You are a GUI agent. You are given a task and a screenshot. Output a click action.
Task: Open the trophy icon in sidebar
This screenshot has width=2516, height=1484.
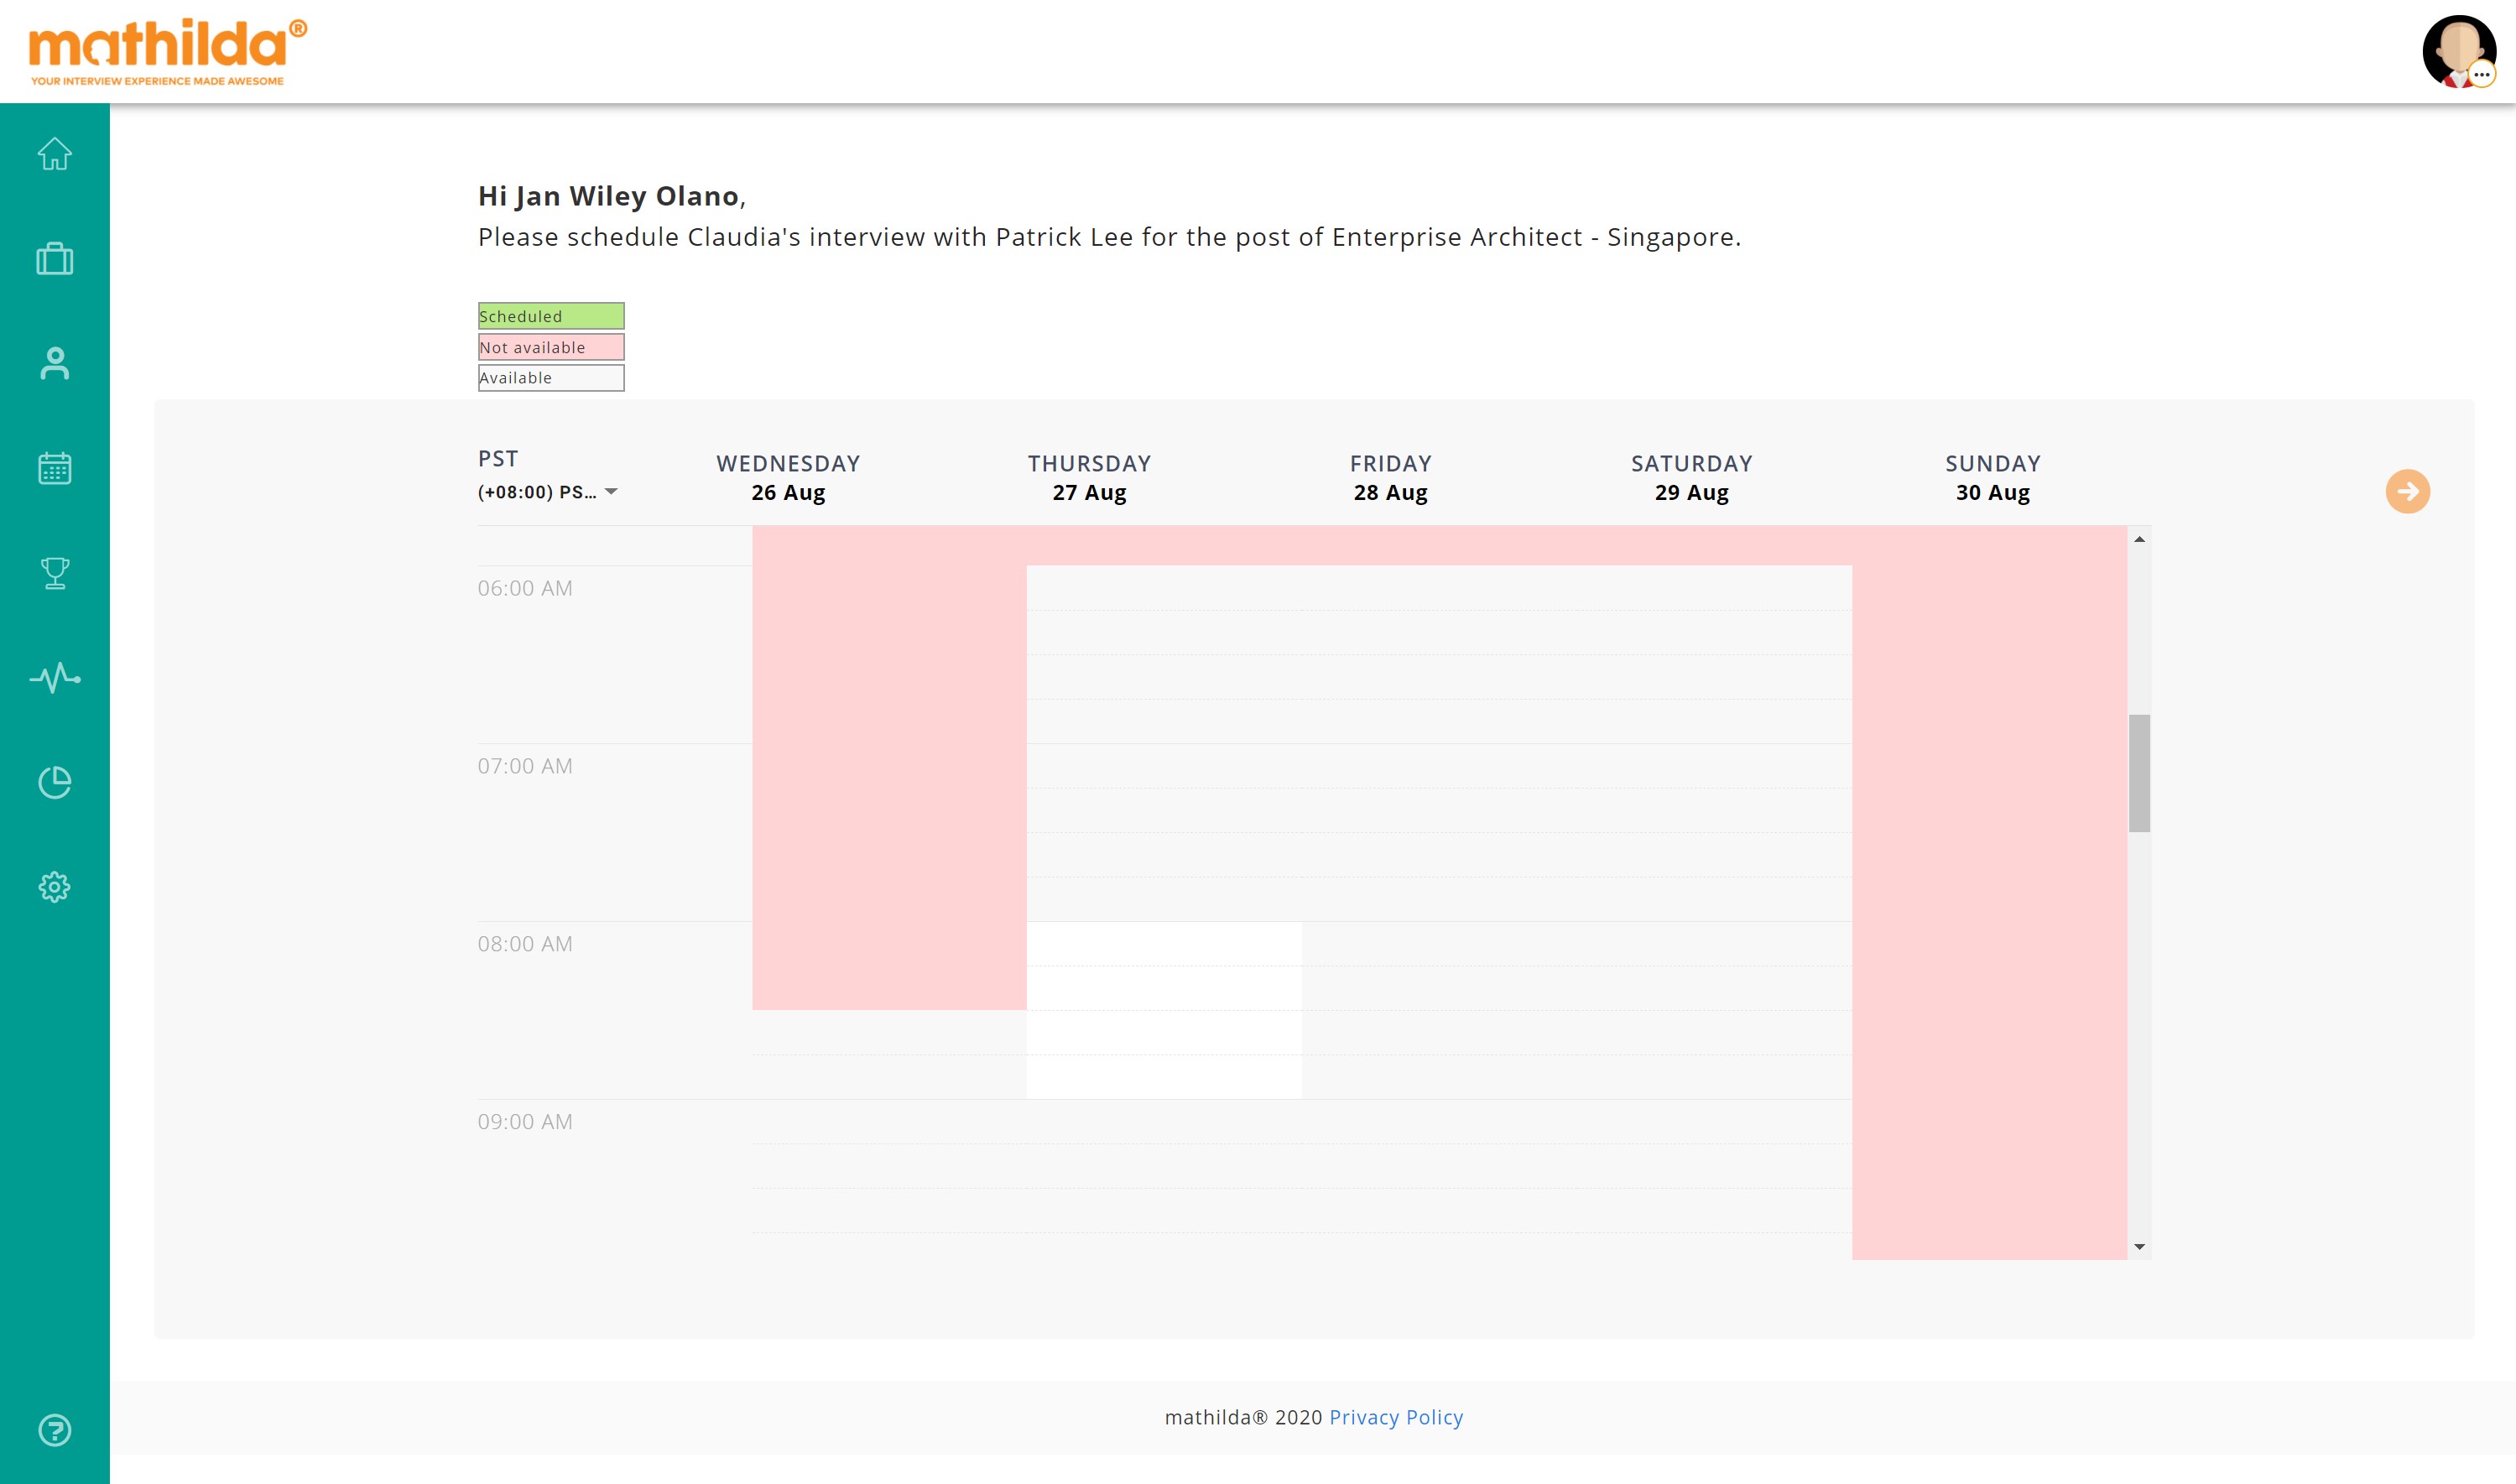click(x=55, y=573)
